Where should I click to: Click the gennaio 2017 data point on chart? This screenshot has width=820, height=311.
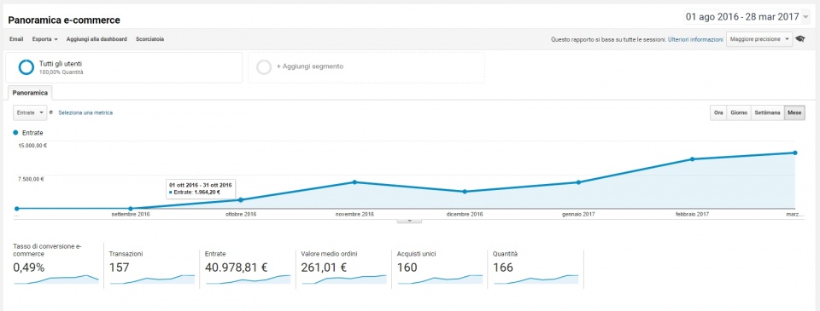(578, 182)
